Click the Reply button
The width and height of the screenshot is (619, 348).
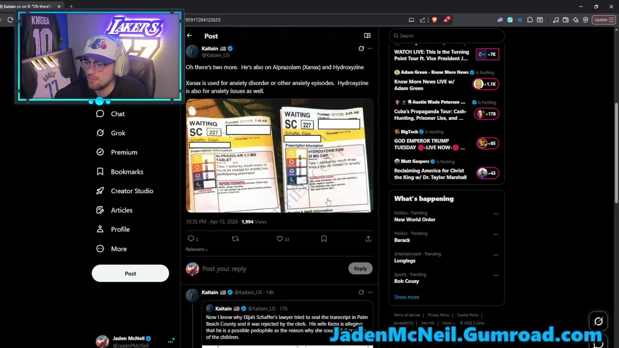tap(360, 269)
